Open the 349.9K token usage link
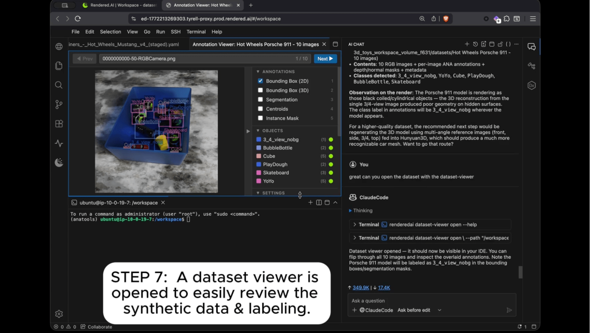The width and height of the screenshot is (590, 333). click(x=361, y=287)
